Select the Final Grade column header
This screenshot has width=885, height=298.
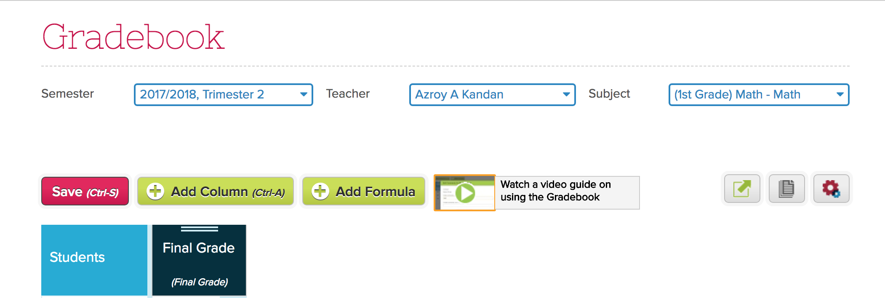pos(198,248)
